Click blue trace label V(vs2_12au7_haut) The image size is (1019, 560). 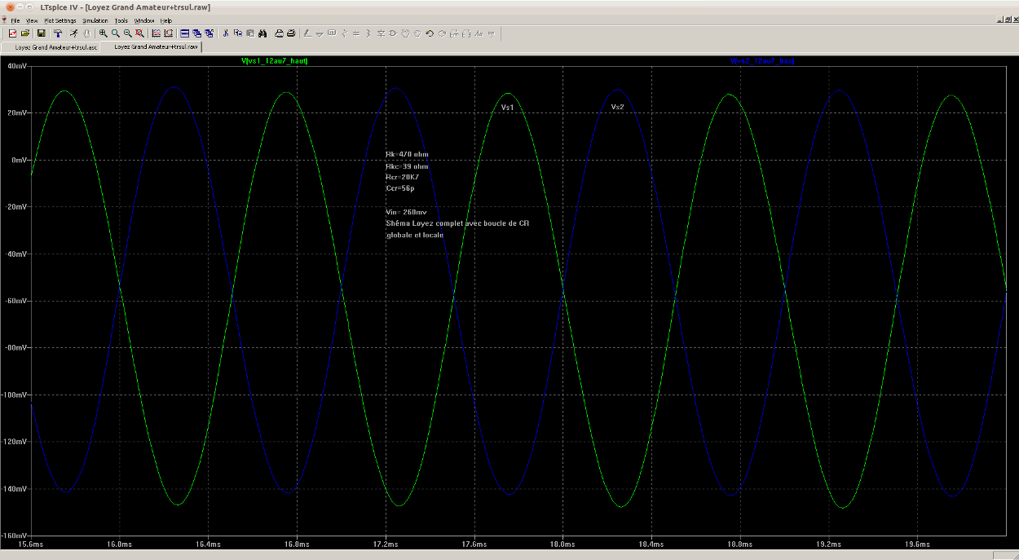click(761, 61)
